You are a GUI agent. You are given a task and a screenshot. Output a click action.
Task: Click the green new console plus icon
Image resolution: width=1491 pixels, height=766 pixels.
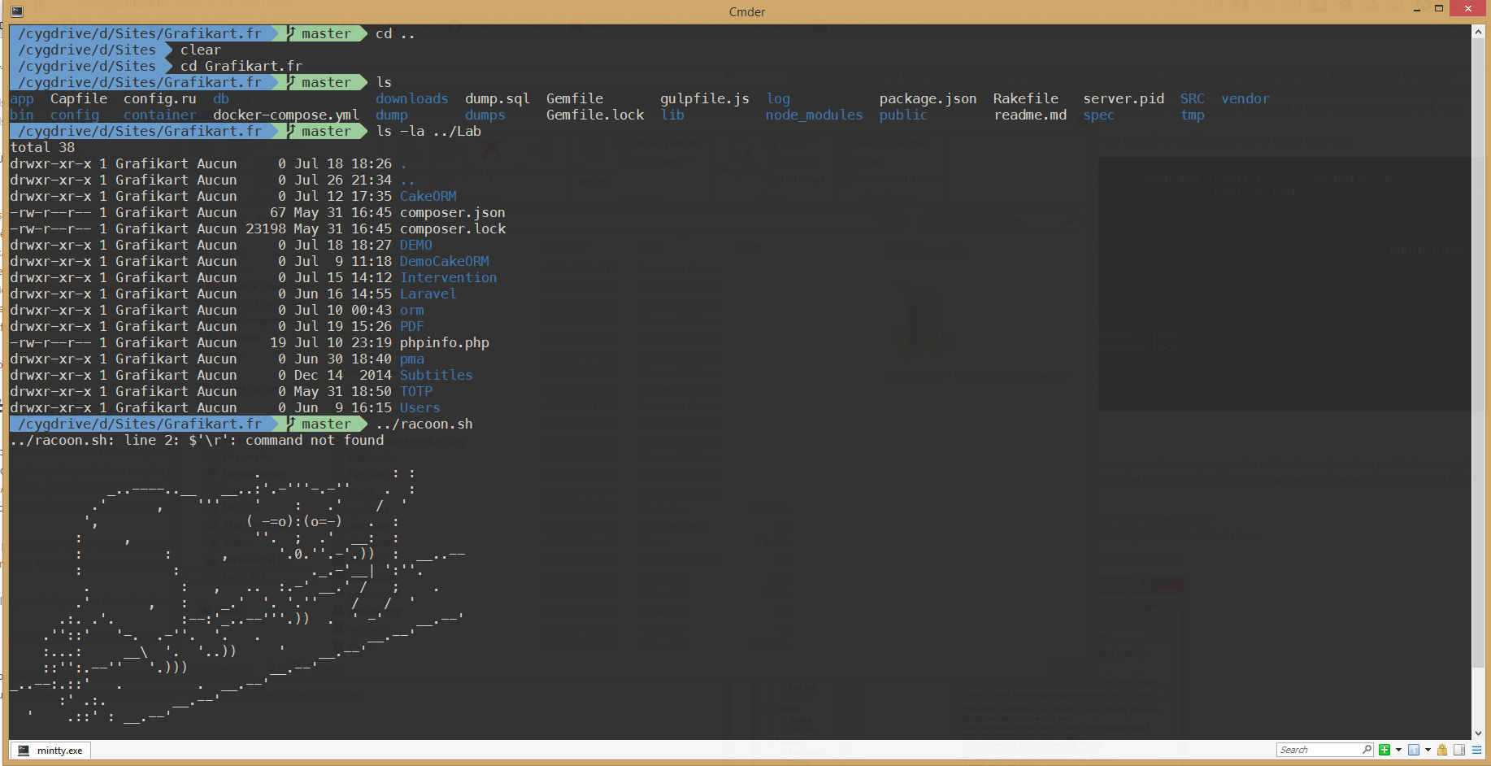pos(1384,750)
